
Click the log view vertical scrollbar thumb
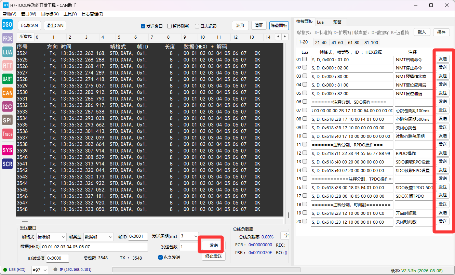pos(289,215)
